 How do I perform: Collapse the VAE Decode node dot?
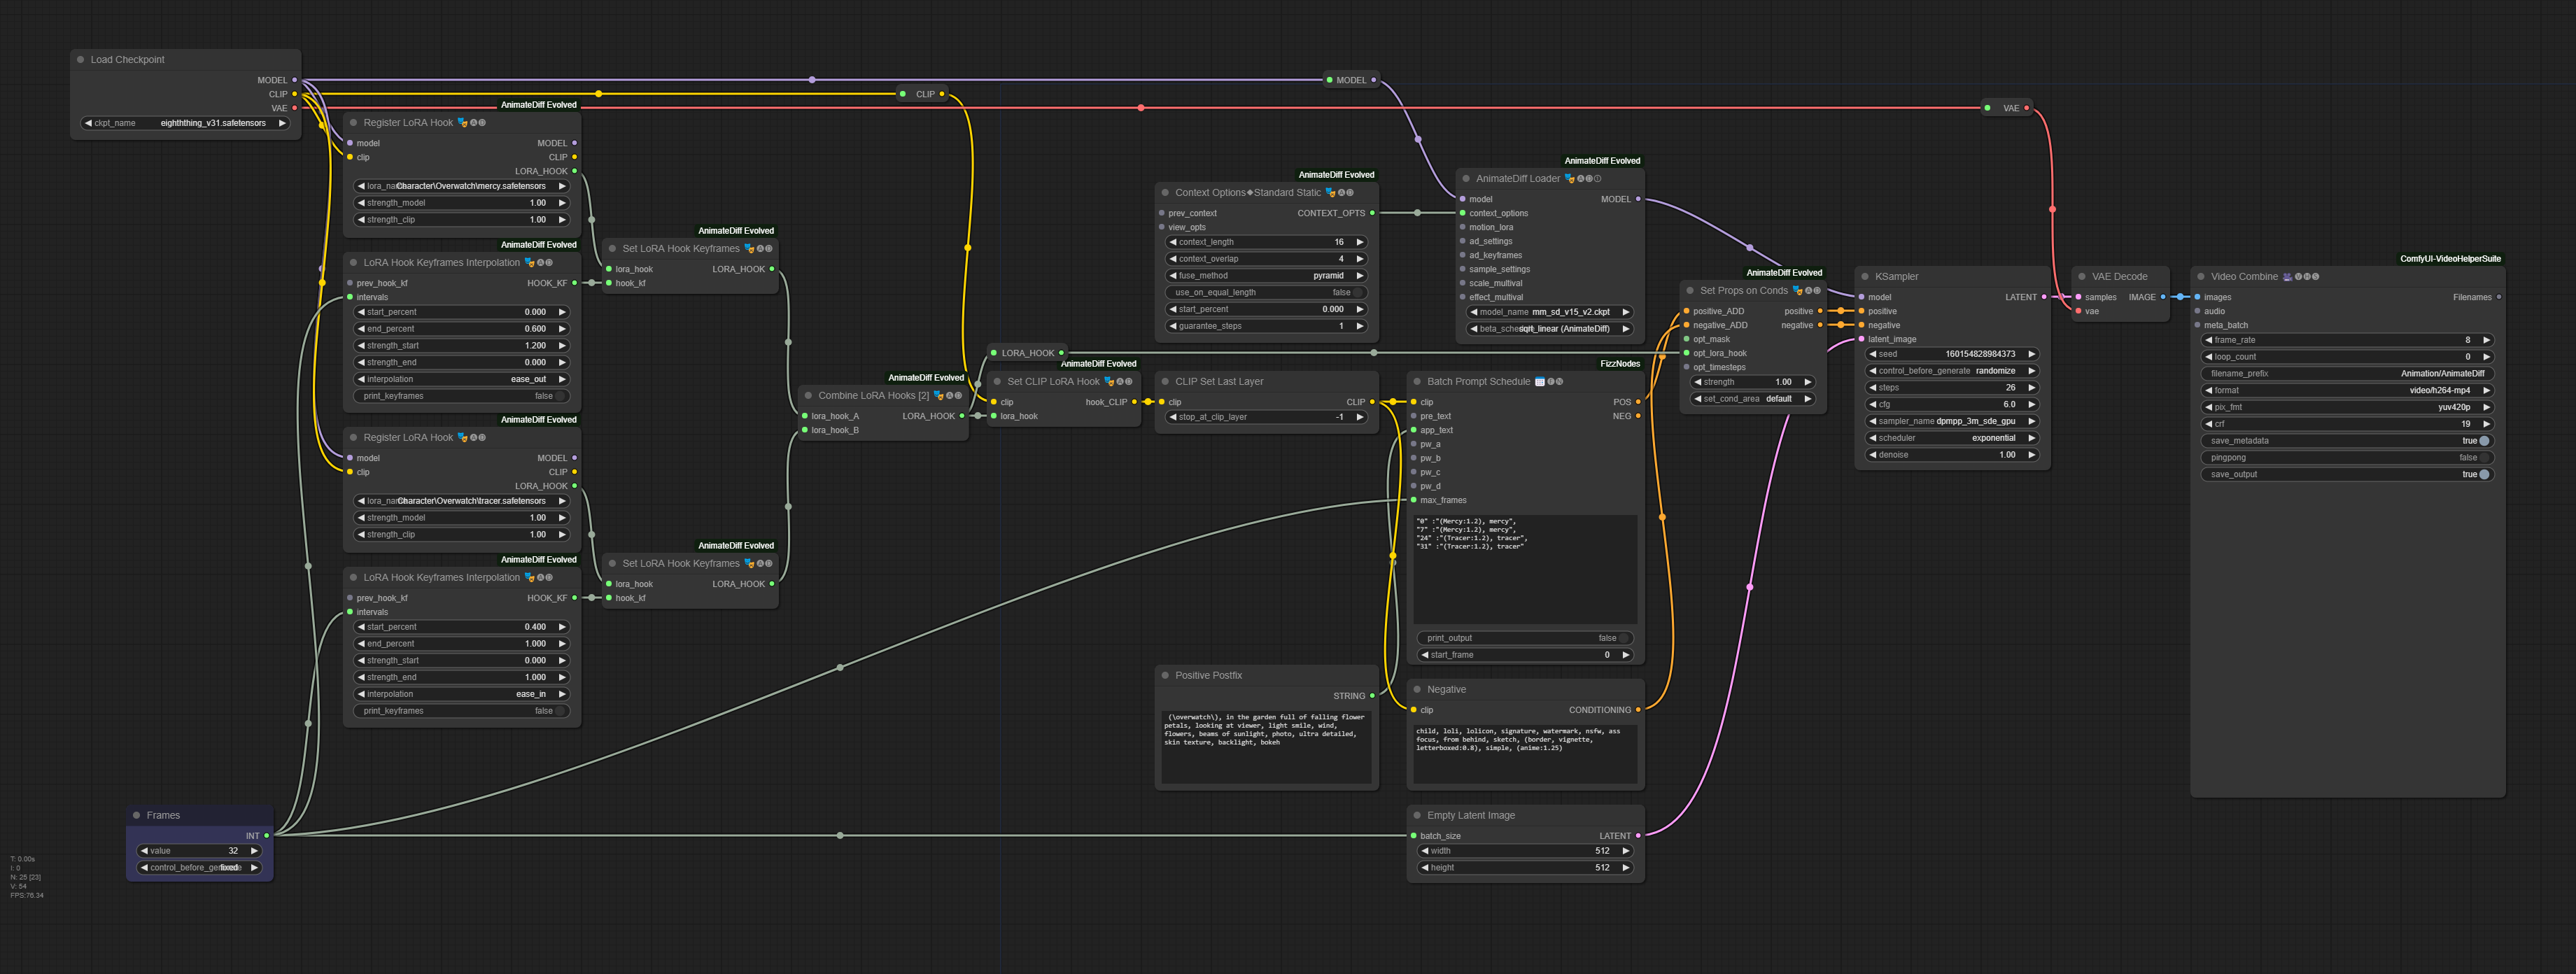click(2082, 277)
